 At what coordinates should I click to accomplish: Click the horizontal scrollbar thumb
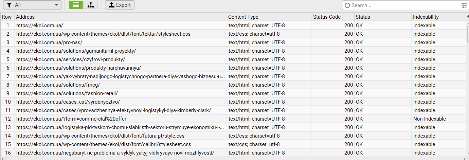[x=21, y=159]
